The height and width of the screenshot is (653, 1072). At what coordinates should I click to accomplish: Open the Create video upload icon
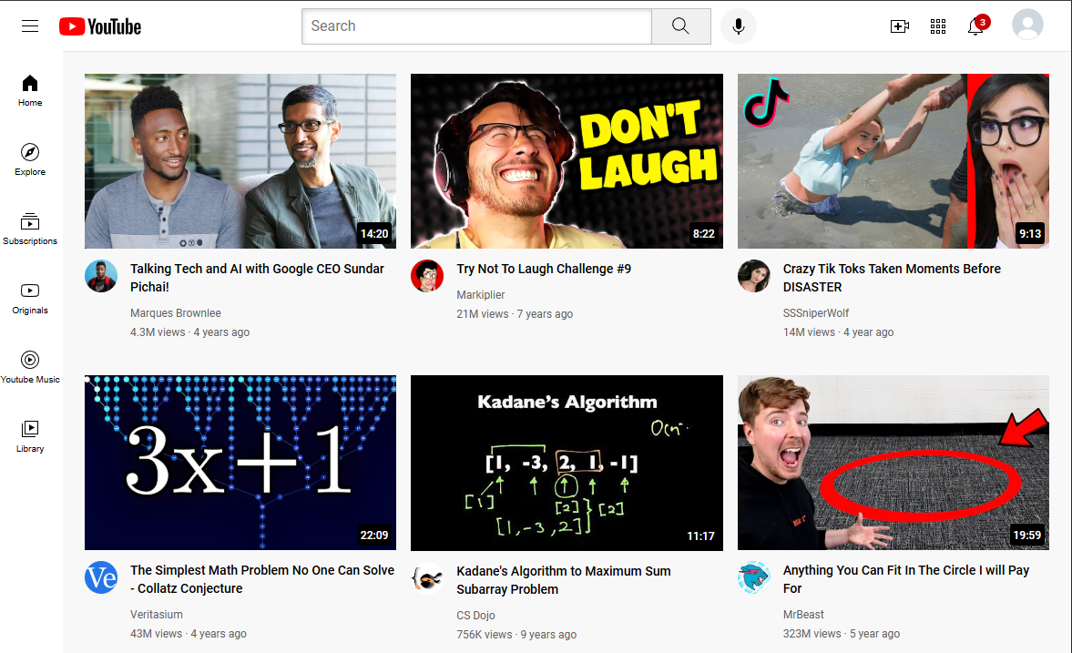pos(900,26)
